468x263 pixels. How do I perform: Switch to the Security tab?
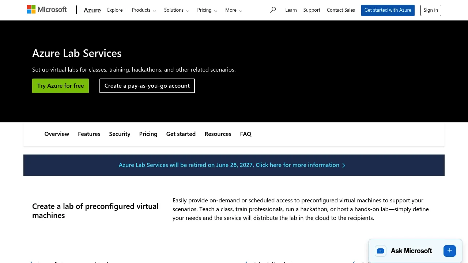tap(120, 134)
